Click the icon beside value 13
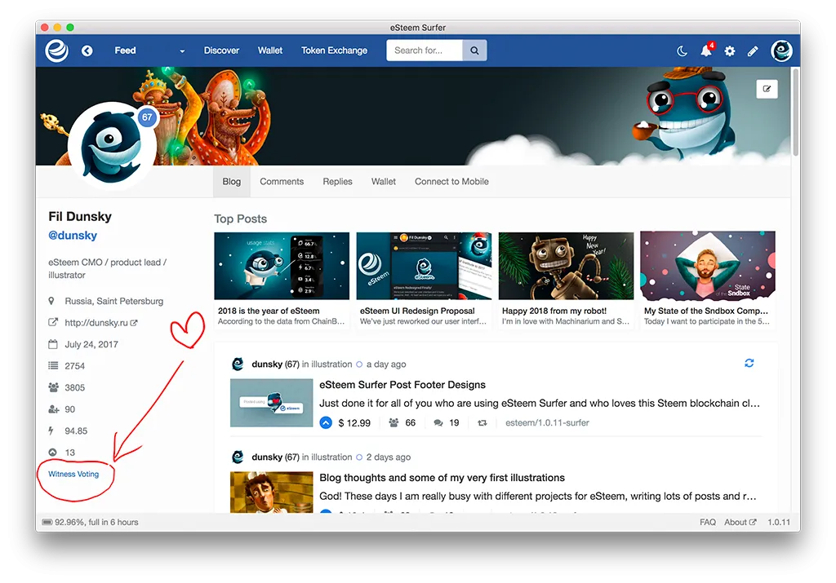The image size is (836, 583). (52, 453)
